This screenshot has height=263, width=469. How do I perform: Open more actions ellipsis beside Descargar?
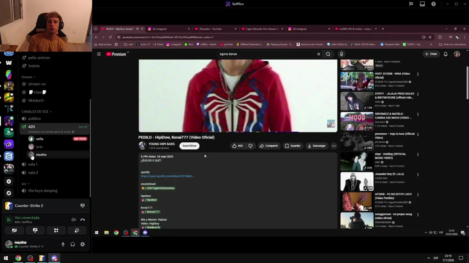[333, 146]
